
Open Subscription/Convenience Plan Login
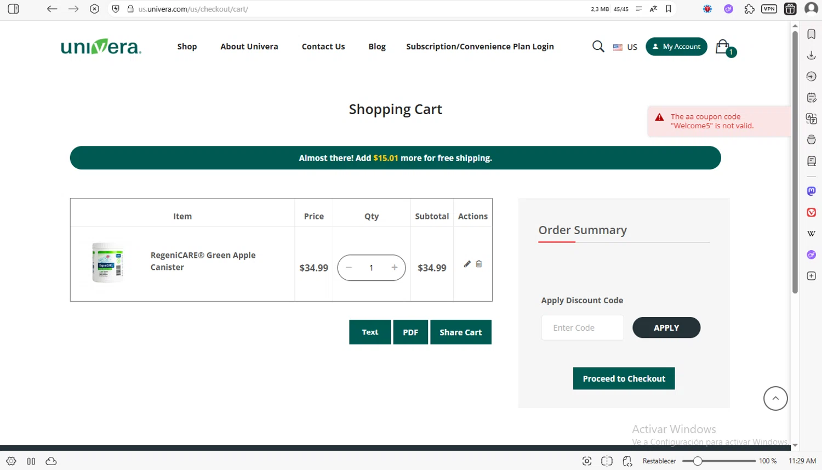[x=480, y=47]
